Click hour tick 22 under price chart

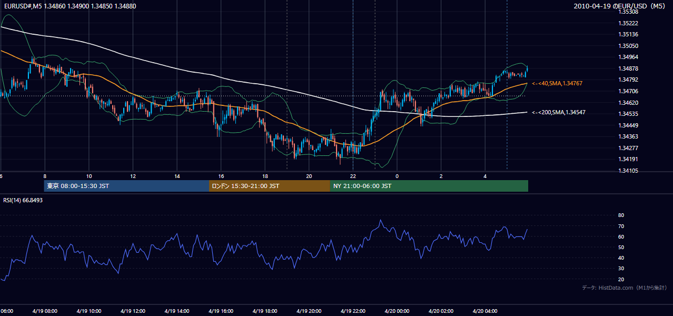353,176
